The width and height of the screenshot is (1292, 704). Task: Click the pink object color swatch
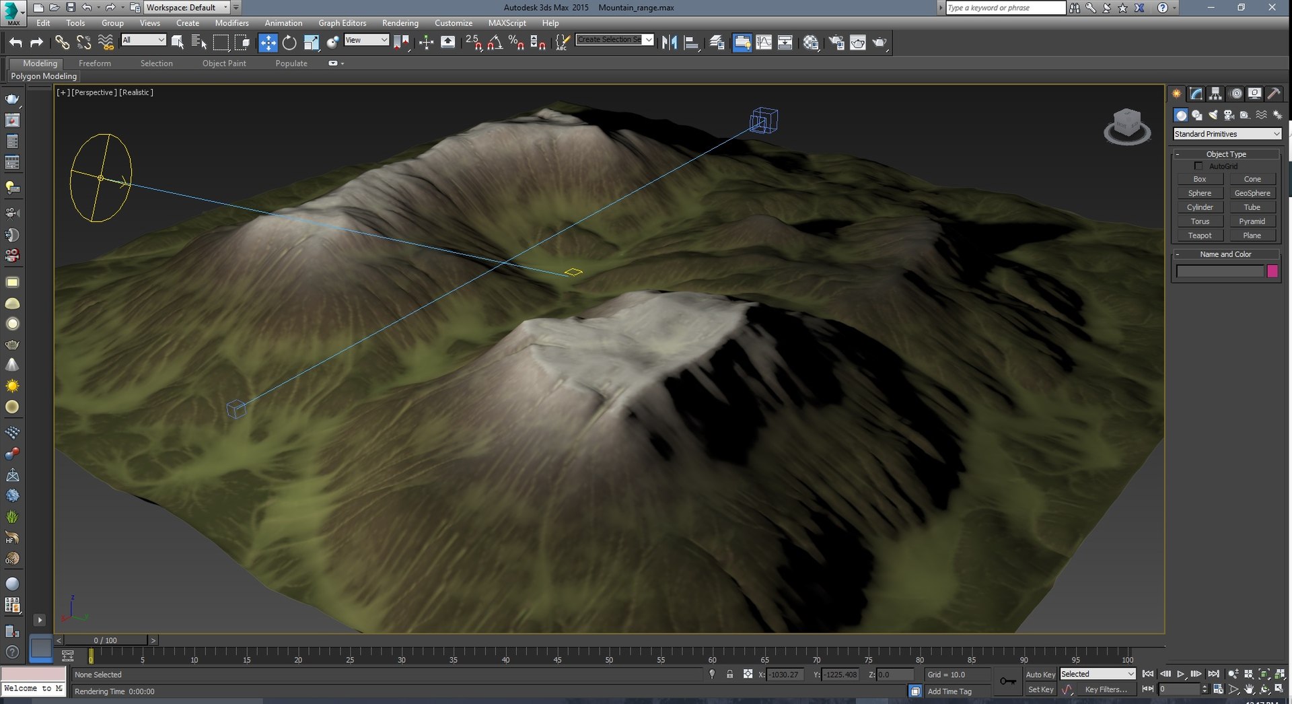[1272, 271]
